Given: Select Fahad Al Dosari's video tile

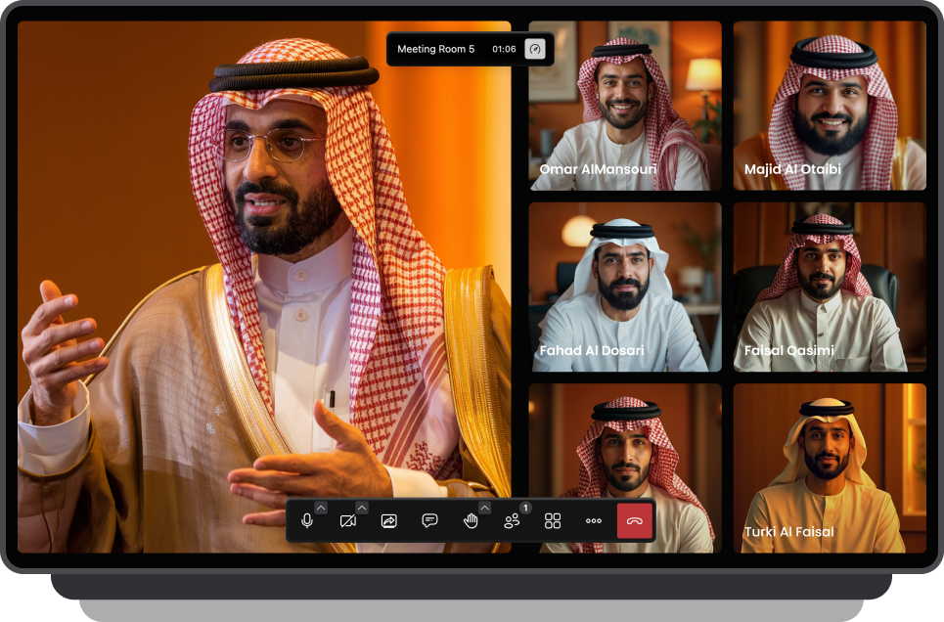Looking at the screenshot, I should (625, 287).
